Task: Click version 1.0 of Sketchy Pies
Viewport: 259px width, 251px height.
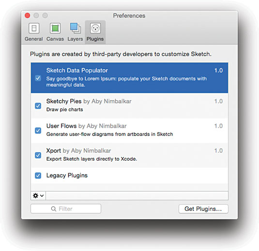Action: 218,101
